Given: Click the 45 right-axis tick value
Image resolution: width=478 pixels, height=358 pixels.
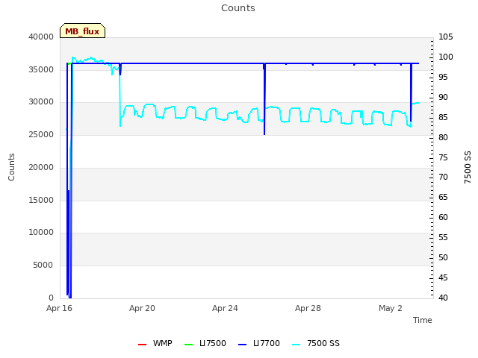Looking at the screenshot, I should (x=443, y=277).
